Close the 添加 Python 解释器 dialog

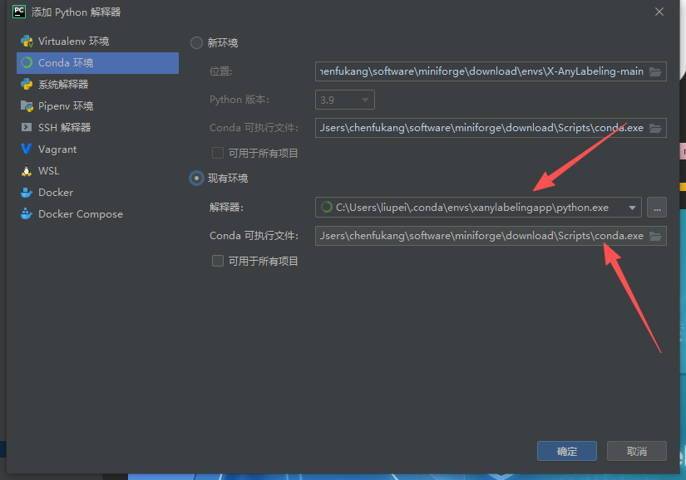659,12
